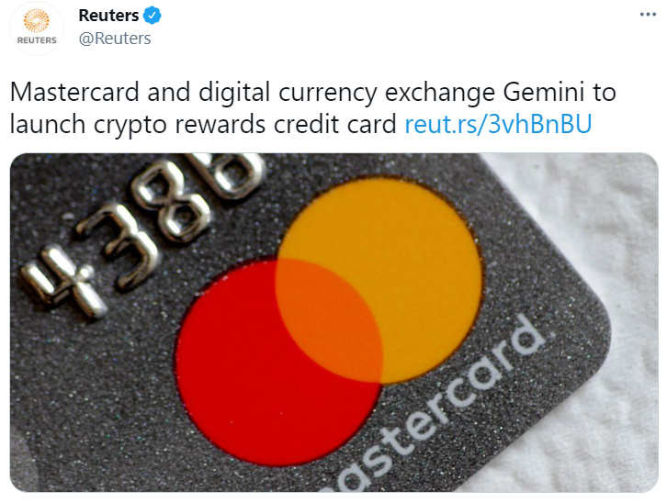Viewport: 667px width, 503px height.
Task: Click the word 'launch' in the tweet text
Action: click(x=47, y=124)
